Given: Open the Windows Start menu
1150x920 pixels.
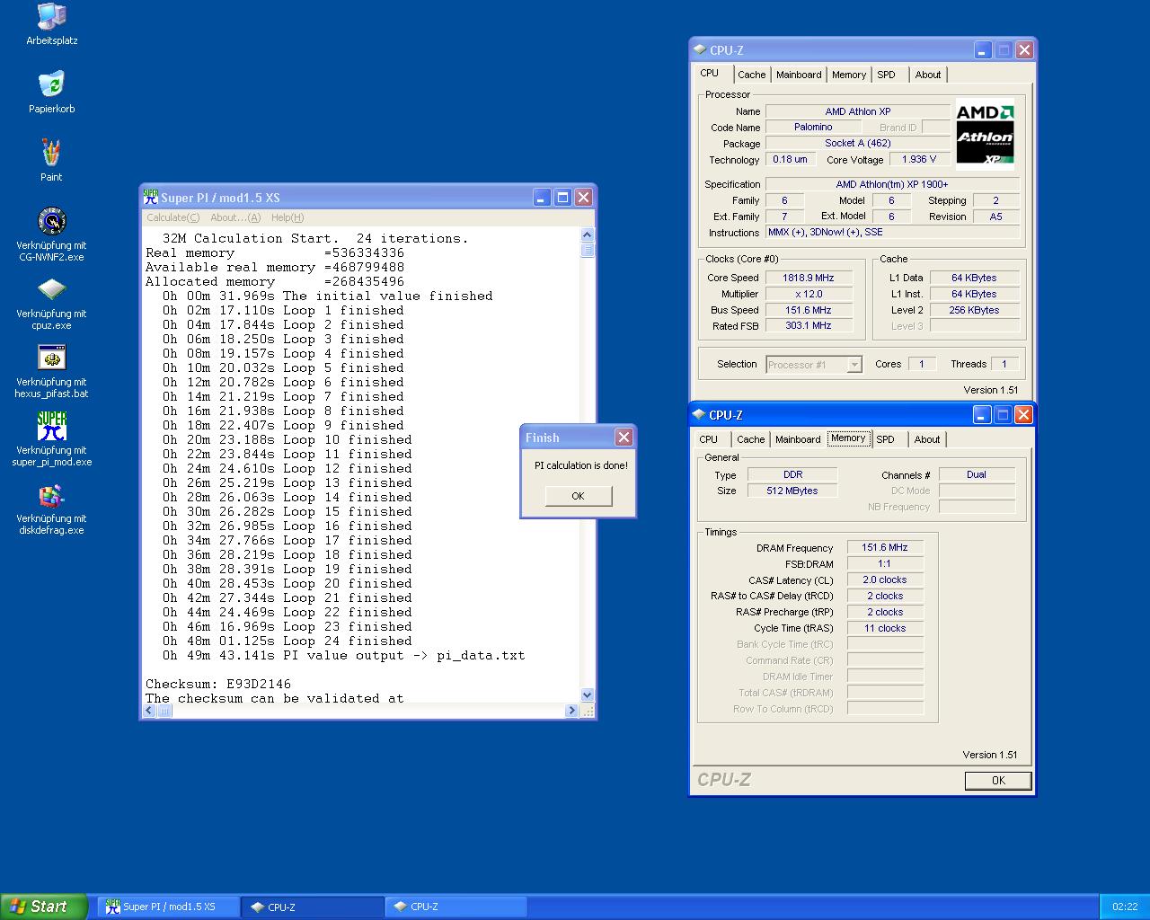Looking at the screenshot, I should click(44, 907).
